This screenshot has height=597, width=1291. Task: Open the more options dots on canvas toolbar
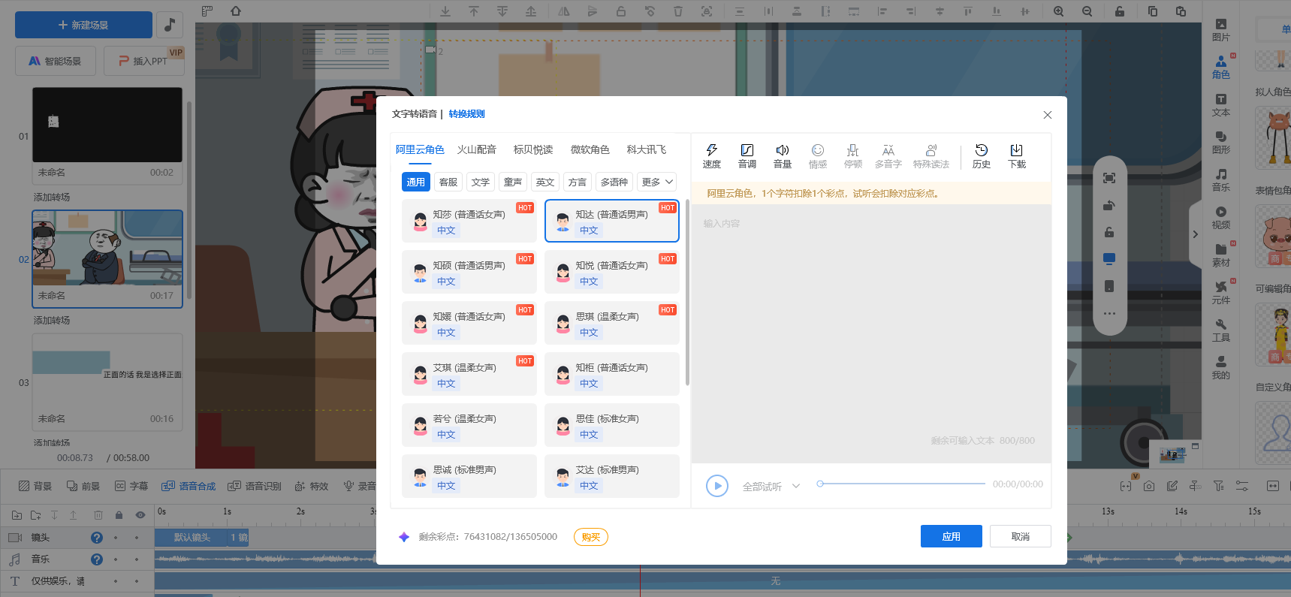[x=1109, y=313]
